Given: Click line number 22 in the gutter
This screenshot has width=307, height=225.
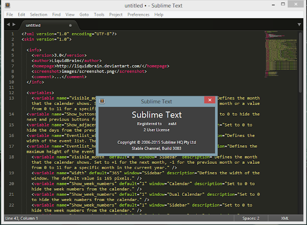Looking at the screenshot, I should [12, 205].
